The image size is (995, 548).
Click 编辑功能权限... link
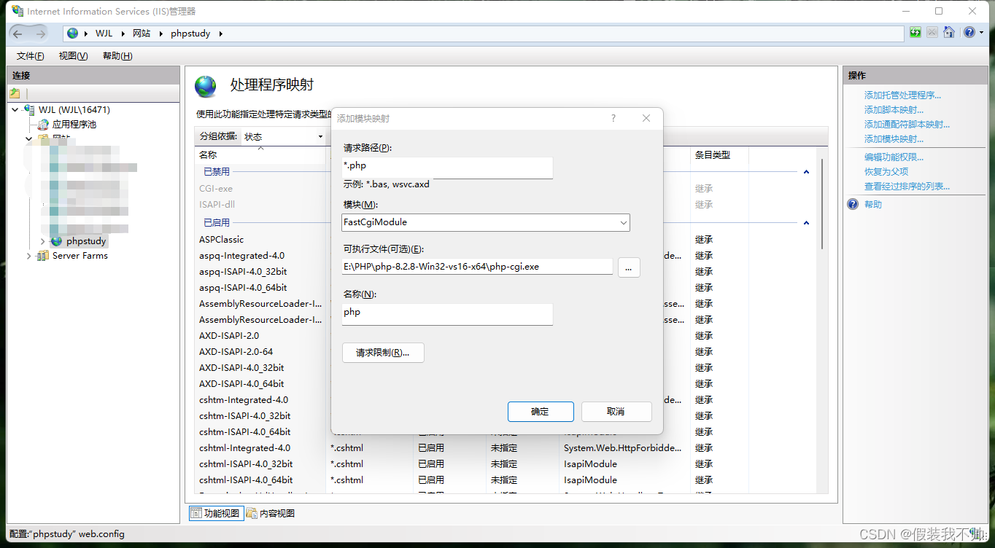(894, 157)
